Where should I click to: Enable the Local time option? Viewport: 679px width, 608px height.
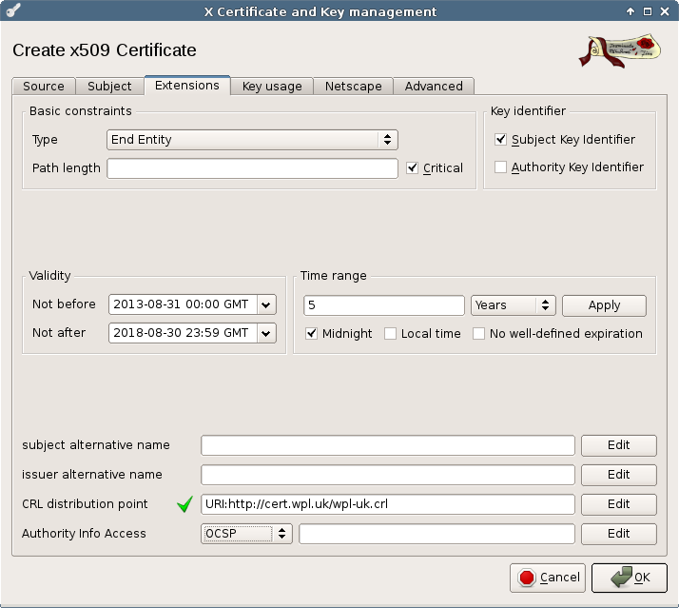(x=391, y=334)
